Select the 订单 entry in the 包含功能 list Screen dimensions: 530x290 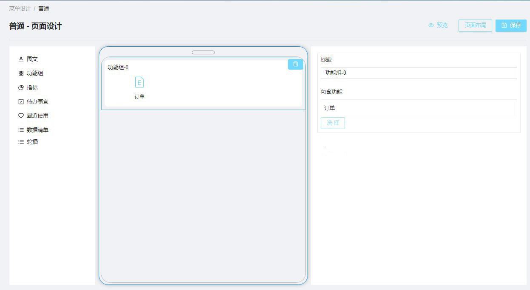click(330, 108)
